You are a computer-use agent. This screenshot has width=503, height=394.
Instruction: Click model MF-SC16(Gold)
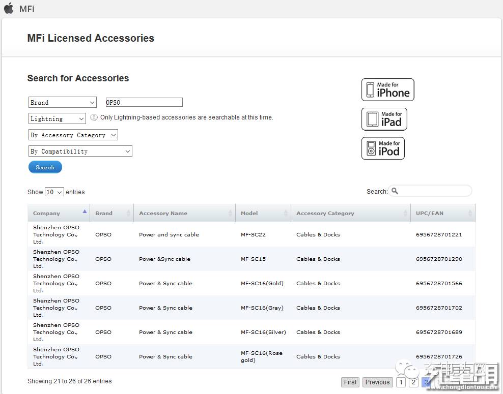(x=262, y=283)
